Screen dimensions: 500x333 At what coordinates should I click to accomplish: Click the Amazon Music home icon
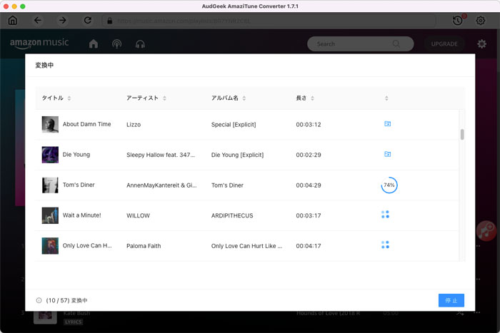click(94, 43)
